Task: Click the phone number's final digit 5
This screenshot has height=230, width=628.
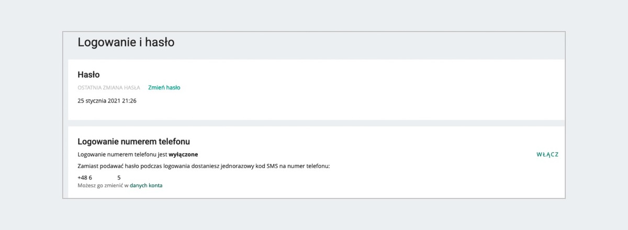Action: [x=119, y=178]
